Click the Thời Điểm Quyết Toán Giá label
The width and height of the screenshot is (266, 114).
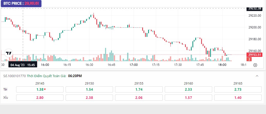coord(47,76)
